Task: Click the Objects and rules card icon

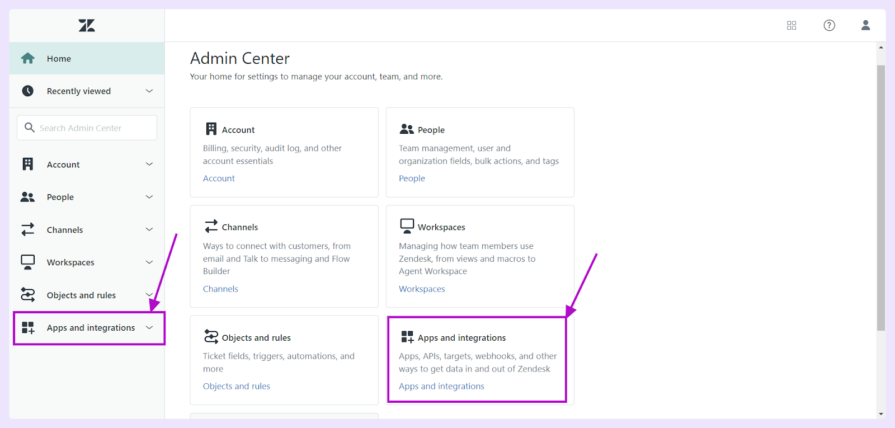Action: [211, 336]
